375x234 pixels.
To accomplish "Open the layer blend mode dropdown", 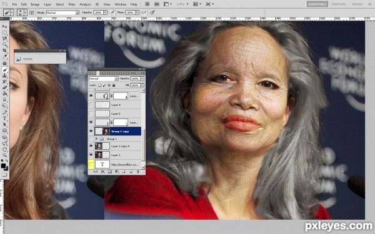I will point(103,79).
